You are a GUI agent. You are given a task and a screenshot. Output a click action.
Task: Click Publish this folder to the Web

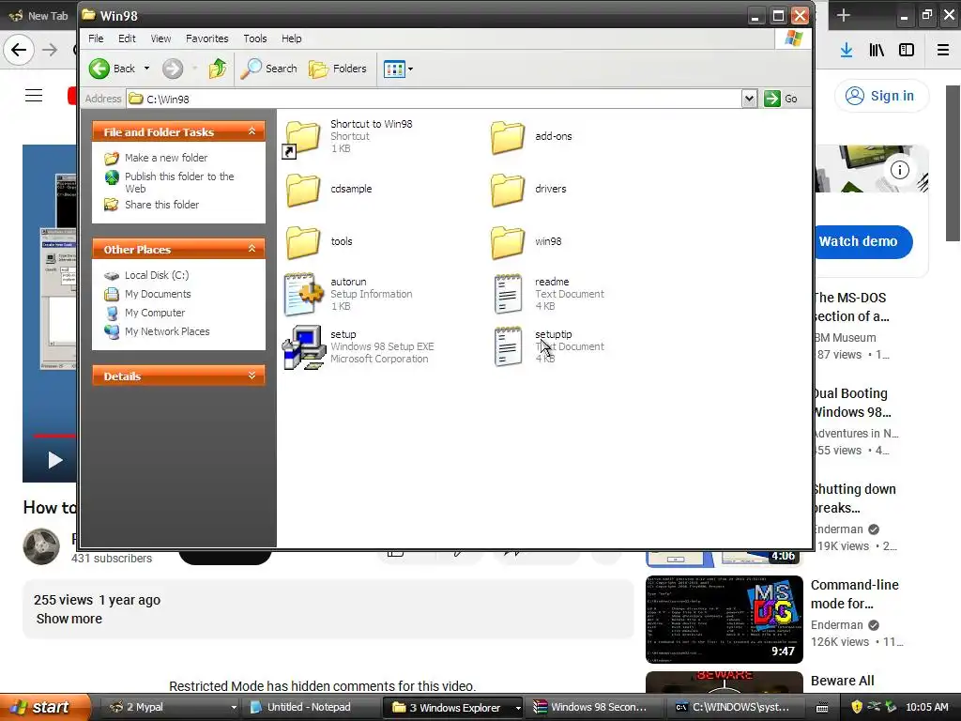pos(179,182)
